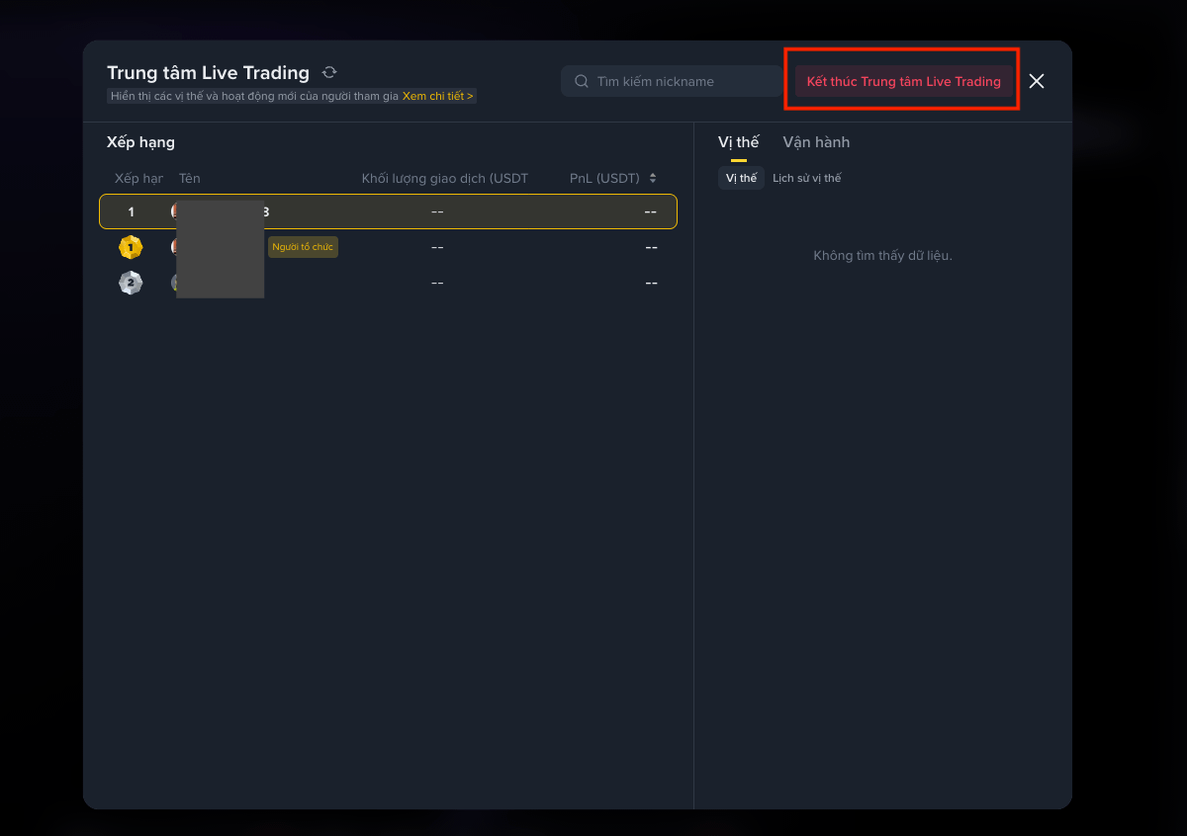Select the organizer's row in ranking list
Viewport: 1187px width, 836px height.
(x=388, y=247)
